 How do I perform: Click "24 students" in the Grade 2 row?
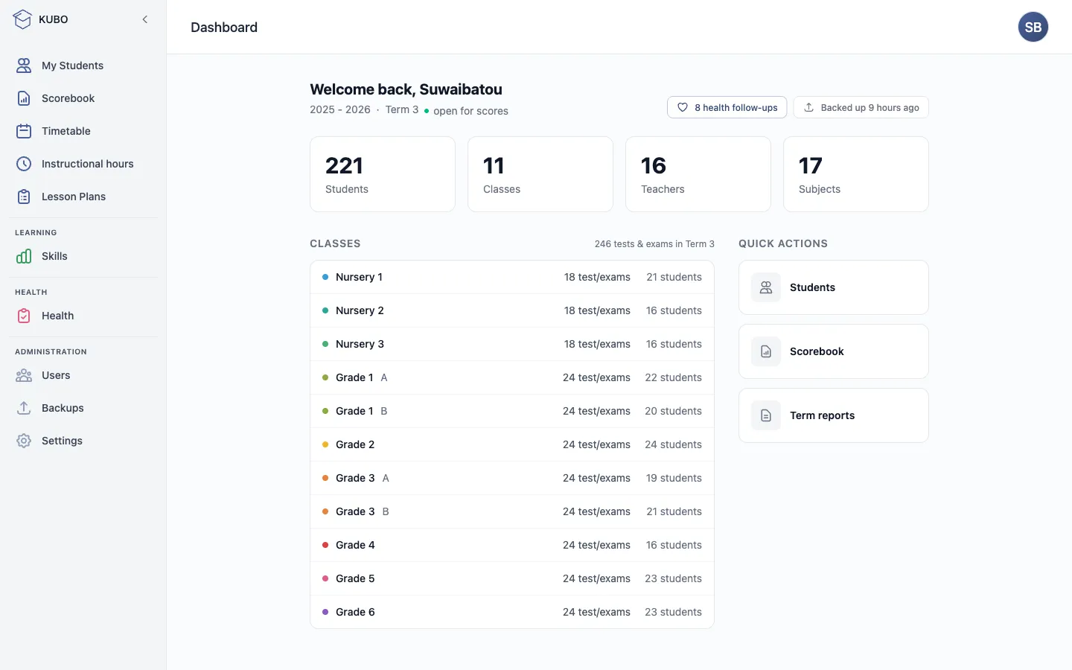click(673, 444)
